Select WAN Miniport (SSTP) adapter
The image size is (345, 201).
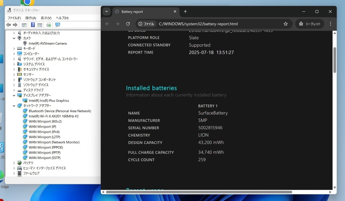pos(44,158)
